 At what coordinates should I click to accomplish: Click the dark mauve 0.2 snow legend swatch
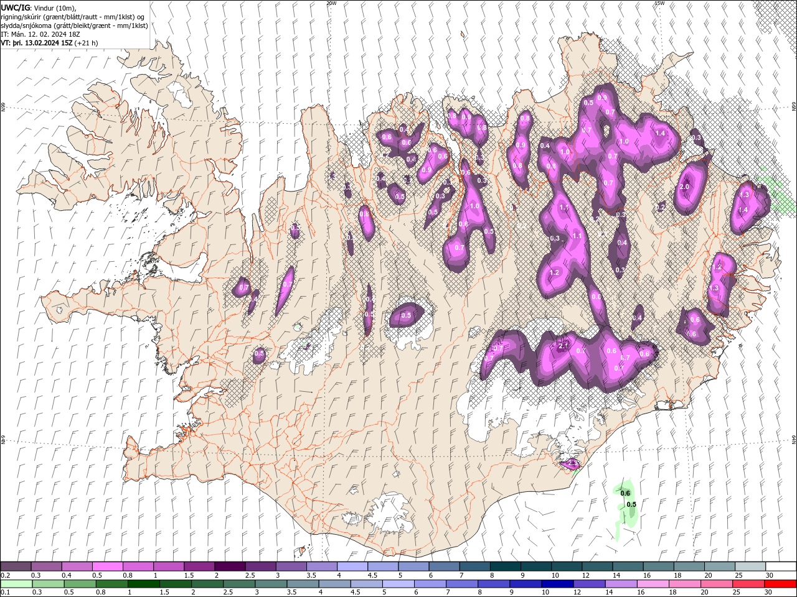(x=16, y=567)
